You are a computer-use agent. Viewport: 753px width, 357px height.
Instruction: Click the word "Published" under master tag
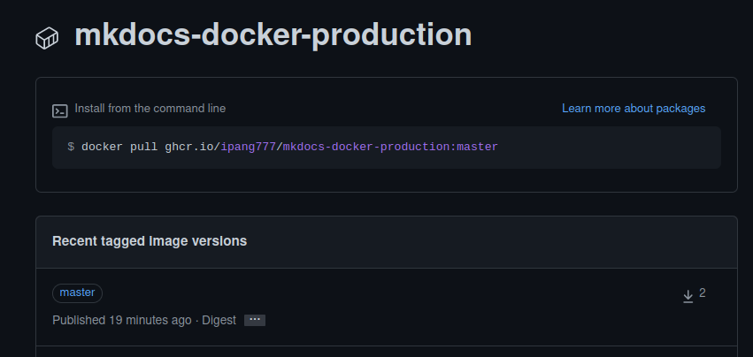point(79,320)
